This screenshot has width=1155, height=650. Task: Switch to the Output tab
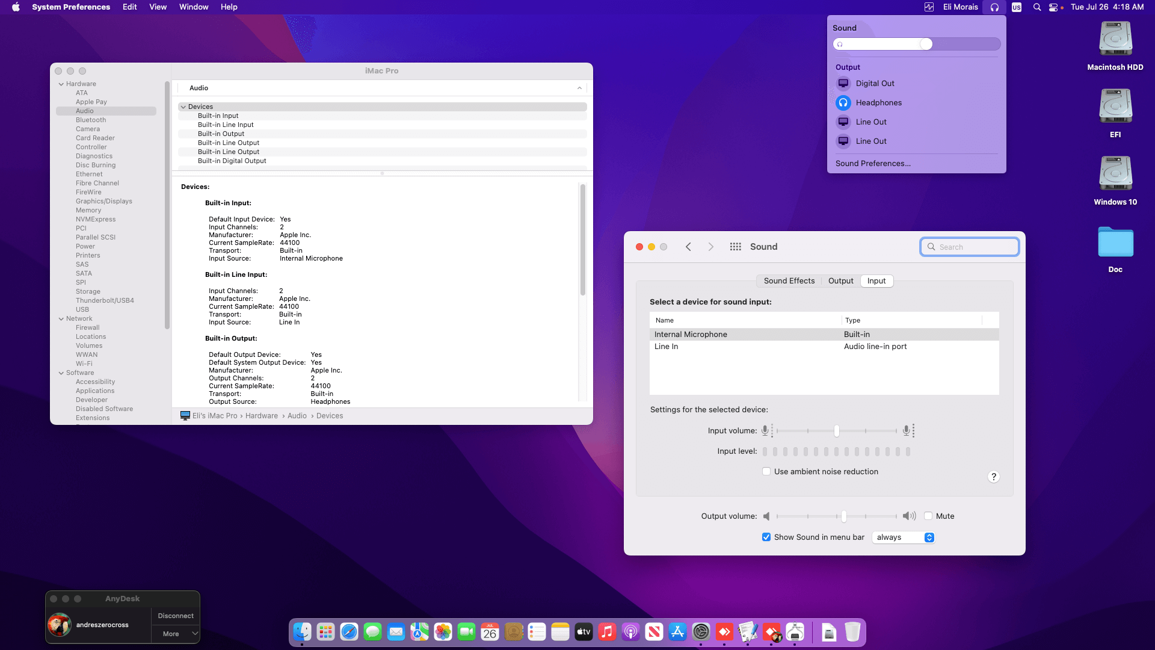(840, 281)
